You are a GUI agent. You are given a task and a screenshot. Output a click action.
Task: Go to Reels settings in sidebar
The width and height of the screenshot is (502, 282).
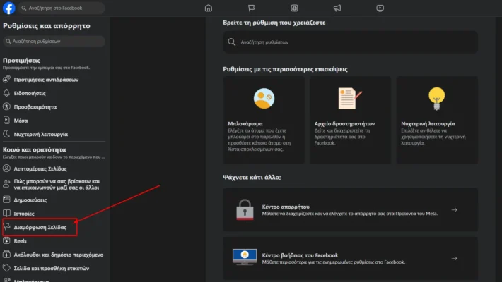[20, 240]
